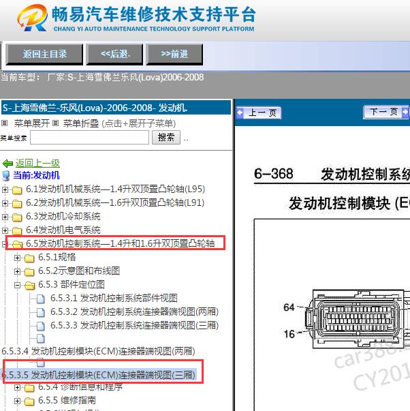This screenshot has width=410, height=411.
Task: Expand the 6.4发动机电气系统 node
Action: (x=5, y=230)
